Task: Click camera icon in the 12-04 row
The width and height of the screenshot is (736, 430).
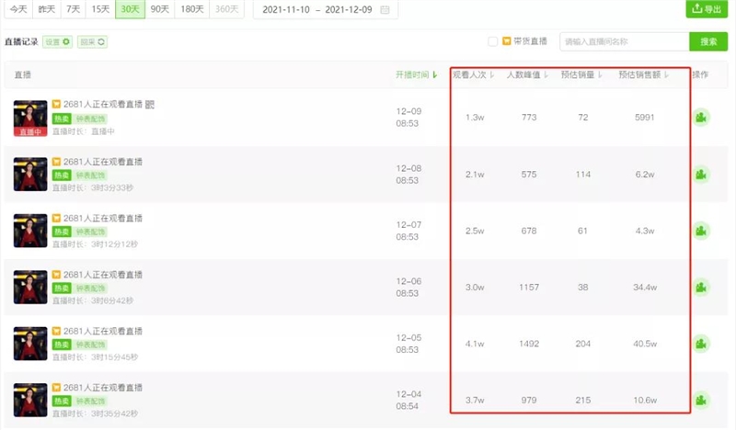Action: [x=701, y=400]
